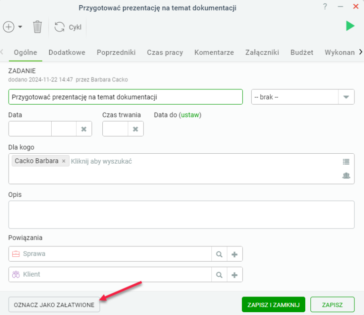Add new Klient with plus icon

click(x=235, y=275)
